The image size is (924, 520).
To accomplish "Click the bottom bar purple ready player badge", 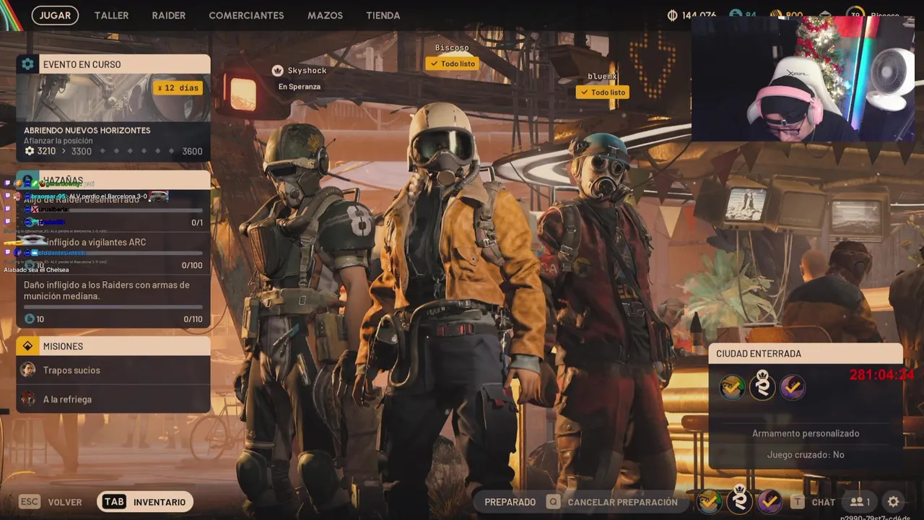I will [x=770, y=500].
